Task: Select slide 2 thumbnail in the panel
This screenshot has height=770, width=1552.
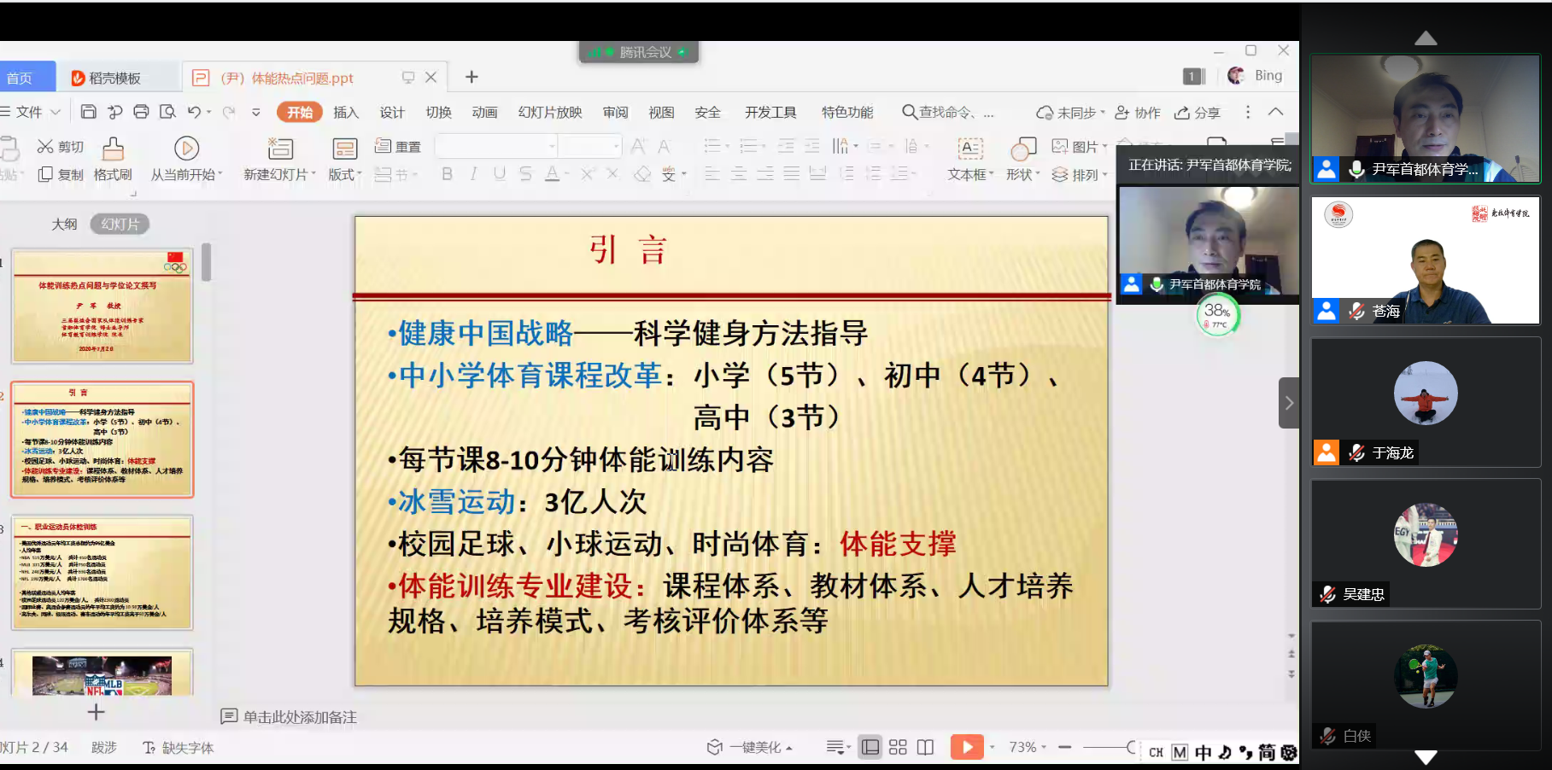Action: 102,438
